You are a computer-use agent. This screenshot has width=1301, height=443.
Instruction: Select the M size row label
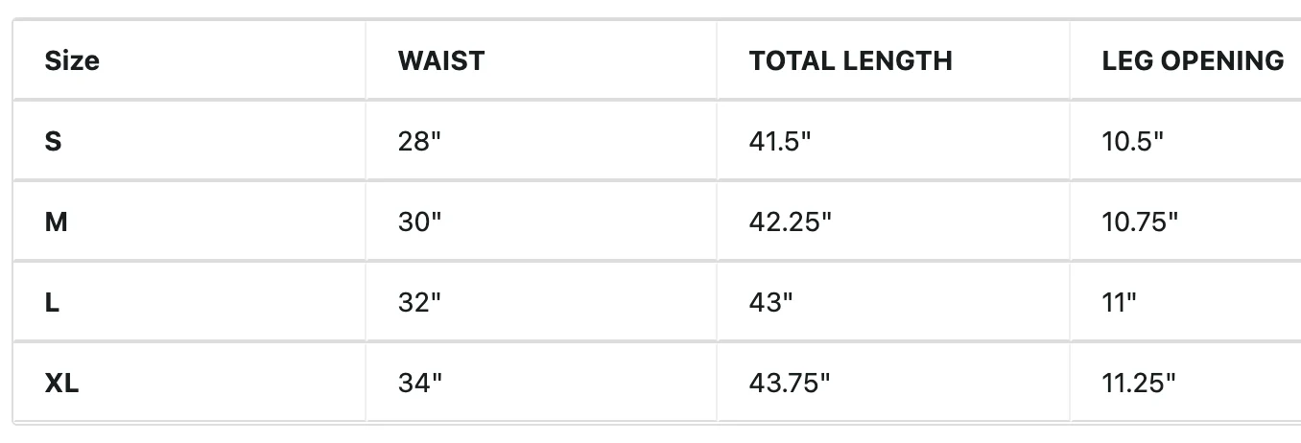coord(56,222)
